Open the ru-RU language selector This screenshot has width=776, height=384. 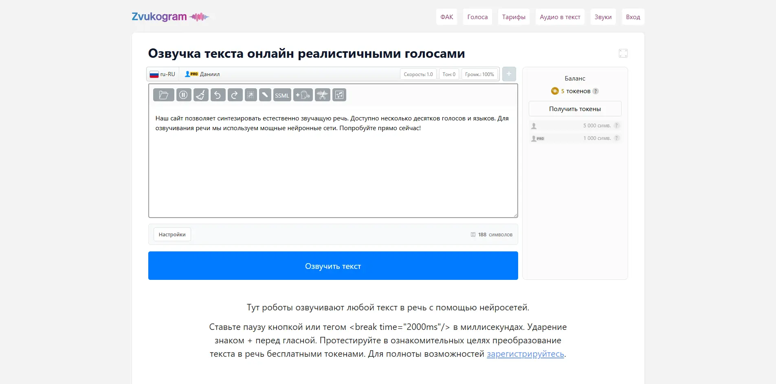163,74
